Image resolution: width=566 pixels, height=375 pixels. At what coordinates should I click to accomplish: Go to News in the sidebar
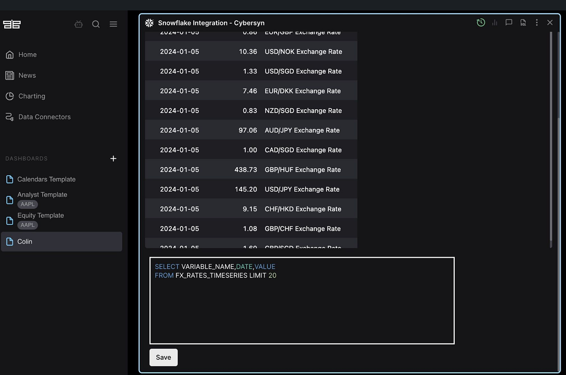point(27,75)
